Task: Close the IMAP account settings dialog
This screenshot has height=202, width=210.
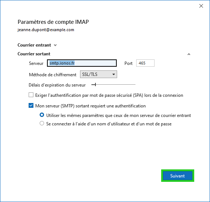Action: coord(201,6)
